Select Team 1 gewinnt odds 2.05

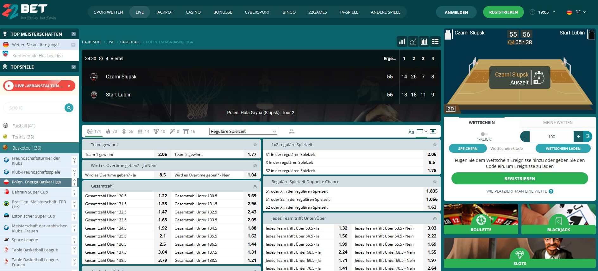point(162,154)
